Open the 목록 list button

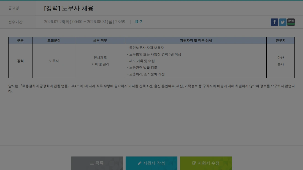pyautogui.click(x=97, y=163)
